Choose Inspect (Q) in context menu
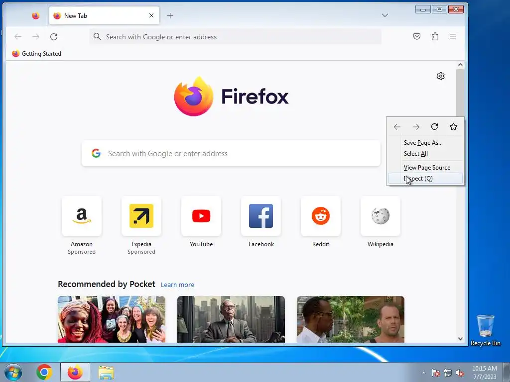This screenshot has width=510, height=382. pyautogui.click(x=425, y=179)
